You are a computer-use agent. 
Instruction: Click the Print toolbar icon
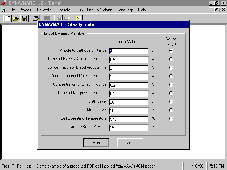point(36,18)
